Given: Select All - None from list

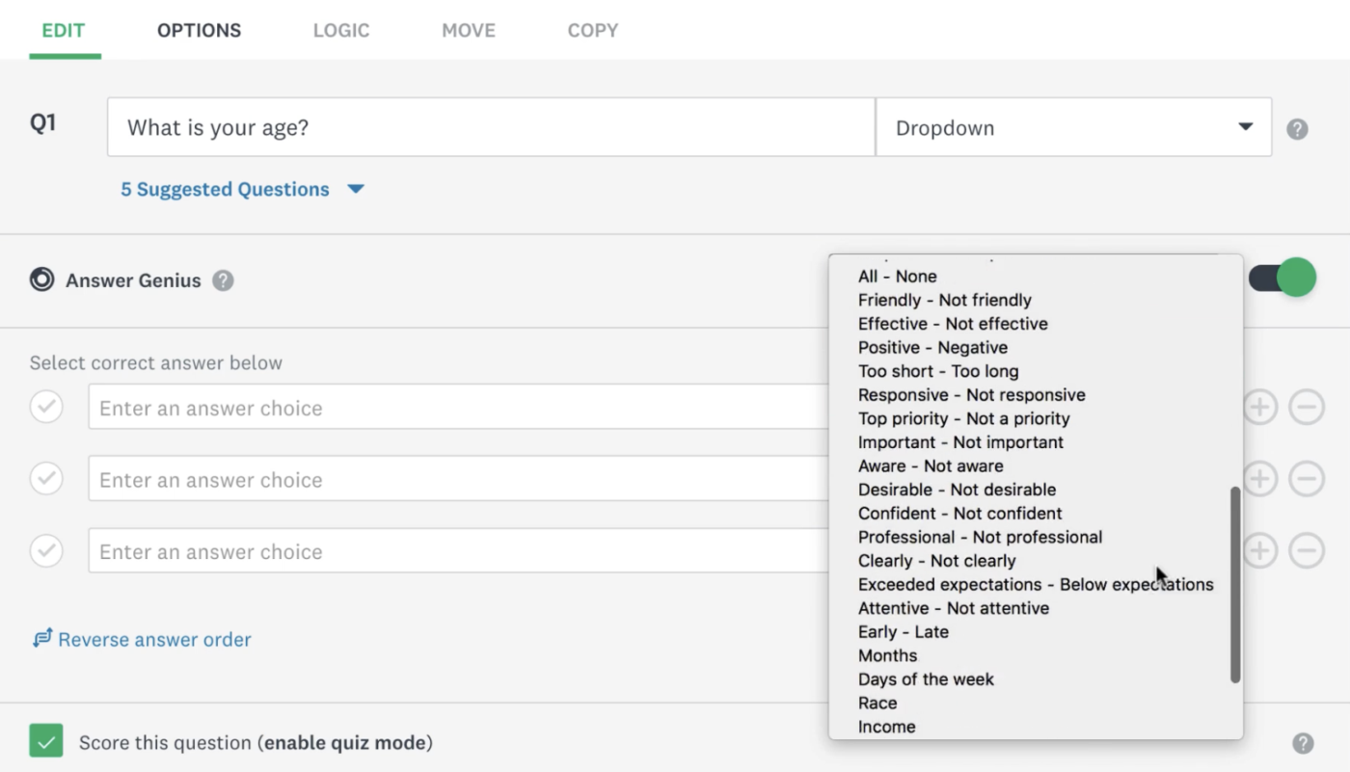Looking at the screenshot, I should pyautogui.click(x=898, y=277).
